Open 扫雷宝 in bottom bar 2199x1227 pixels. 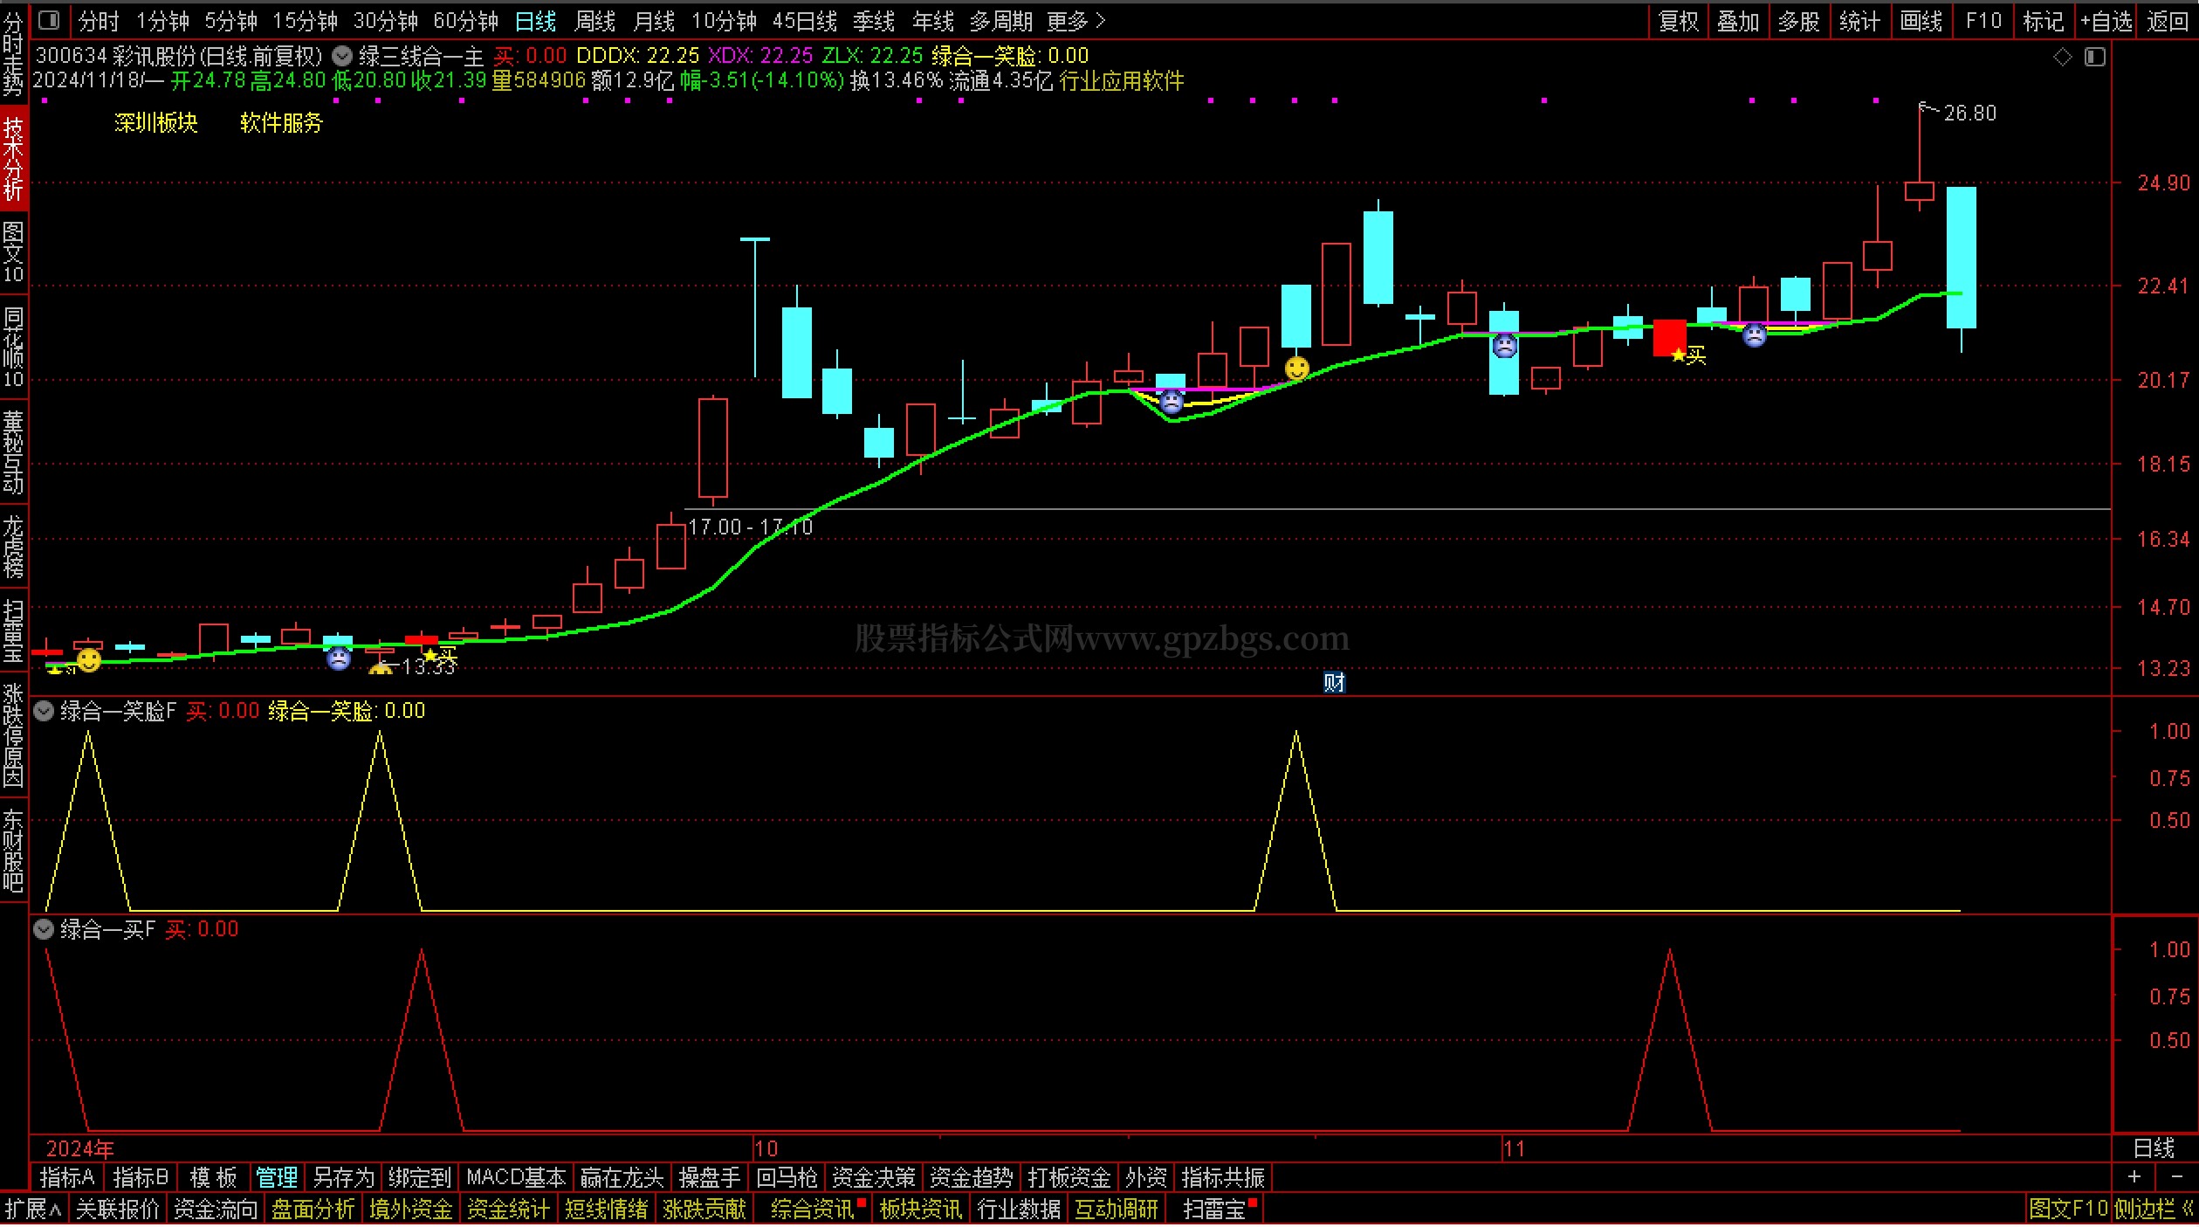click(x=1214, y=1210)
